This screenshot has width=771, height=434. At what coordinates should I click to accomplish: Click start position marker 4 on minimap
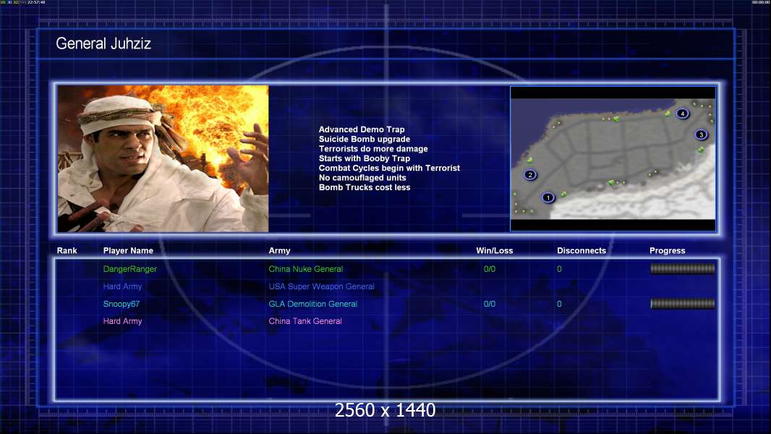[682, 114]
